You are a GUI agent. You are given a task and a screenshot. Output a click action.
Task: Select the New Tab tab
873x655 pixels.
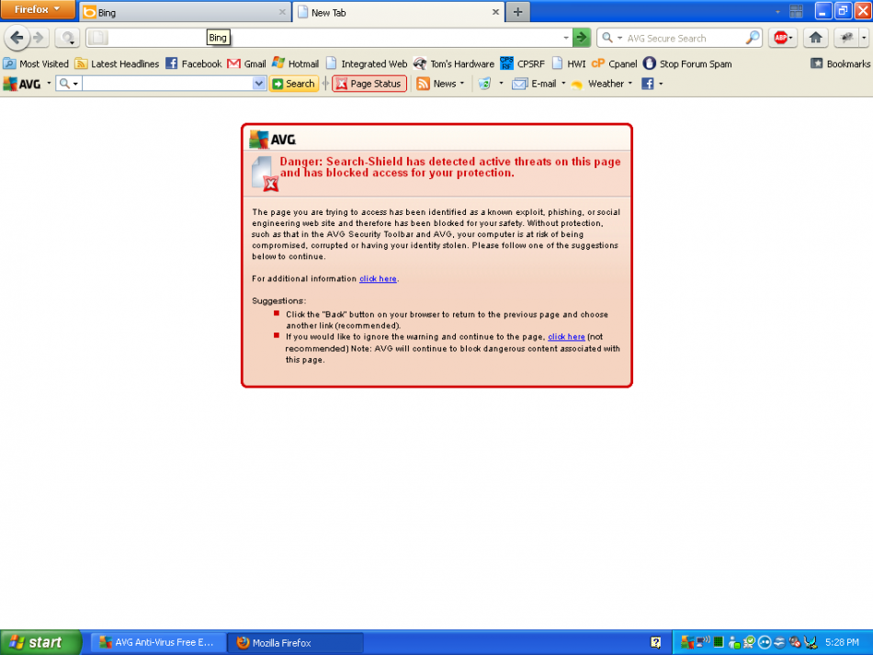[x=399, y=12]
